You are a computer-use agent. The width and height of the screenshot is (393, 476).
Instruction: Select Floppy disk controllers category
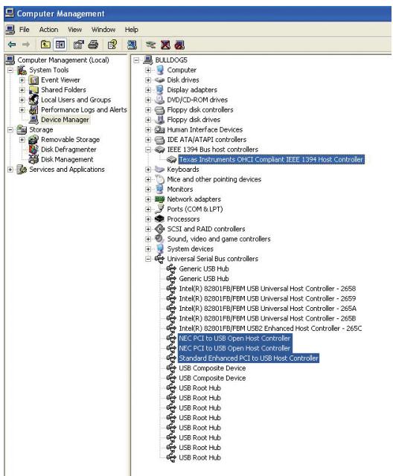click(x=200, y=109)
